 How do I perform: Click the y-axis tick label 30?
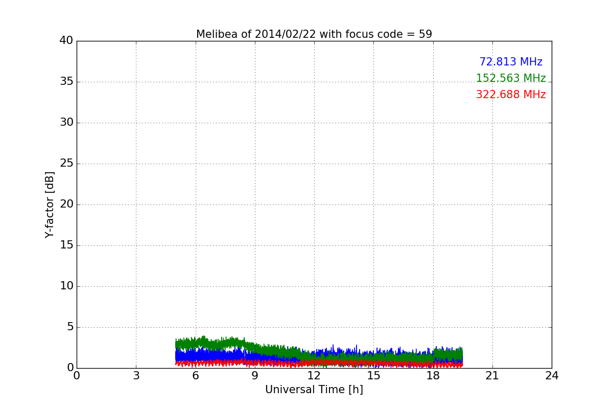pos(66,123)
